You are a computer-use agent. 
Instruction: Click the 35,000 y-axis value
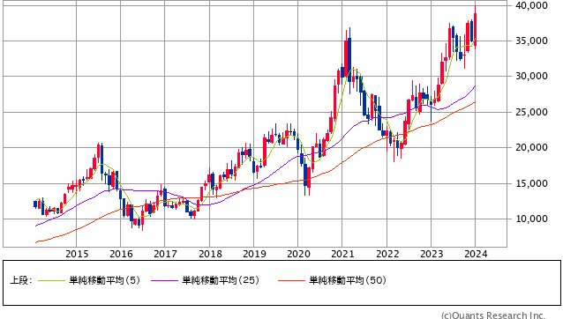tap(531, 41)
